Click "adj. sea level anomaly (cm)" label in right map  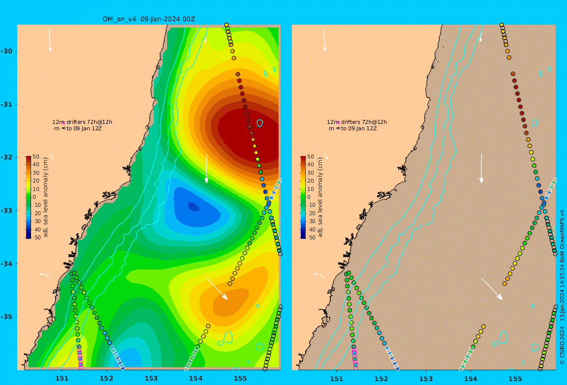(320, 197)
